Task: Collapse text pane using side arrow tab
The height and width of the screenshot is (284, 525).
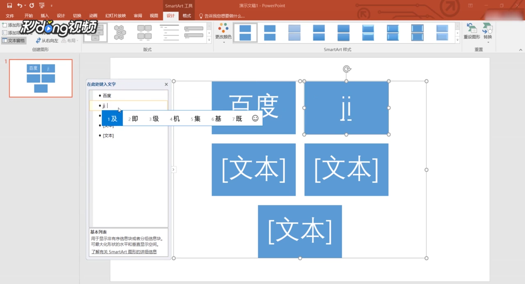Action: 173,170
